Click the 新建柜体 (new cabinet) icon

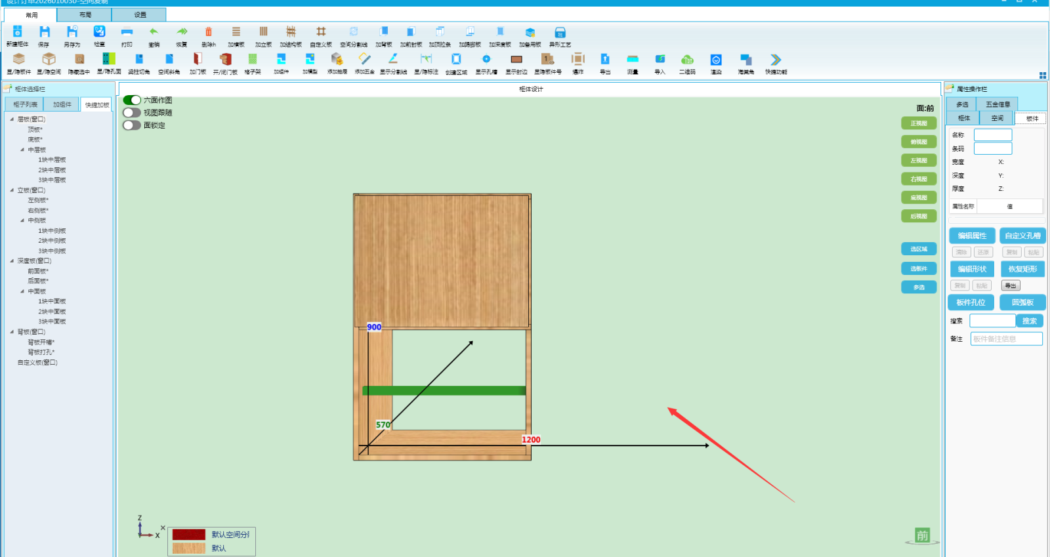(x=18, y=33)
